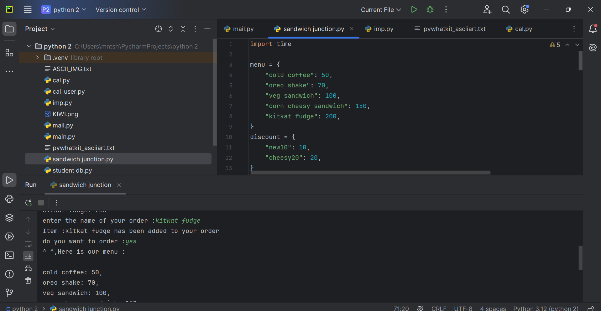The width and height of the screenshot is (601, 311).
Task: Open Version control dropdown
Action: click(x=121, y=9)
